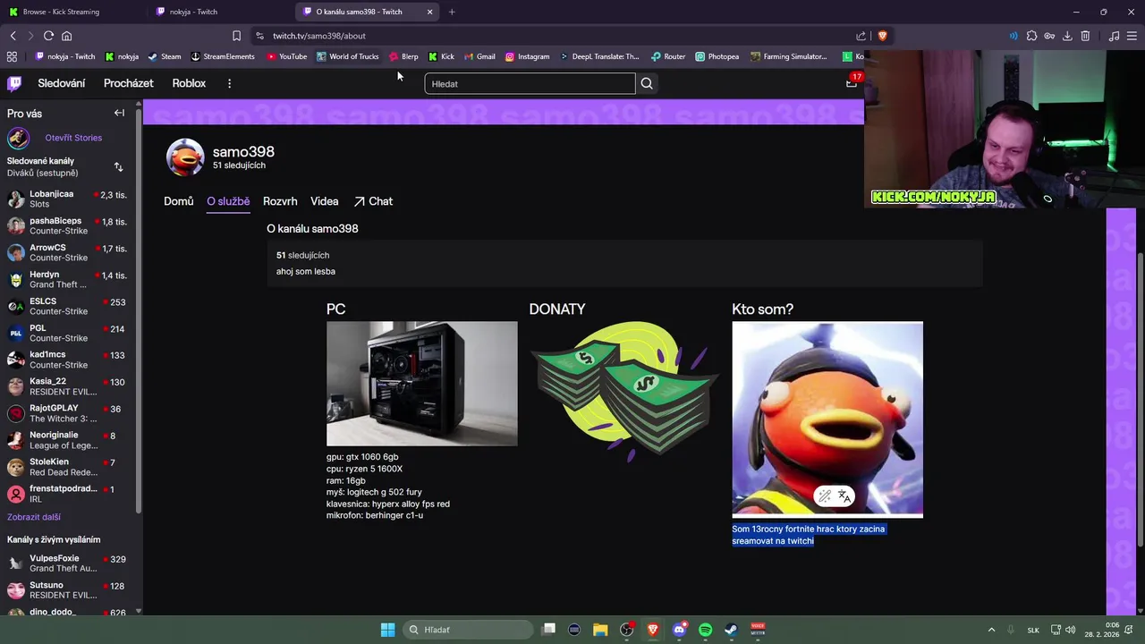Close the samo398 Twitch tab
Viewport: 1145px width, 644px height.
coord(429,12)
